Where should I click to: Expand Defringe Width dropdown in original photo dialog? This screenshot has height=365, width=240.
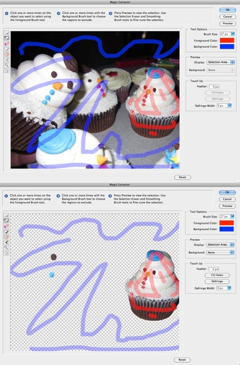pos(224,106)
